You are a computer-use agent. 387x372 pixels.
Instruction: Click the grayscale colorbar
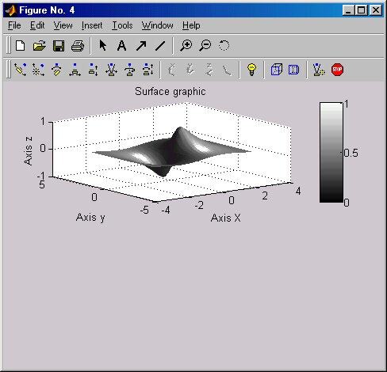(x=331, y=153)
